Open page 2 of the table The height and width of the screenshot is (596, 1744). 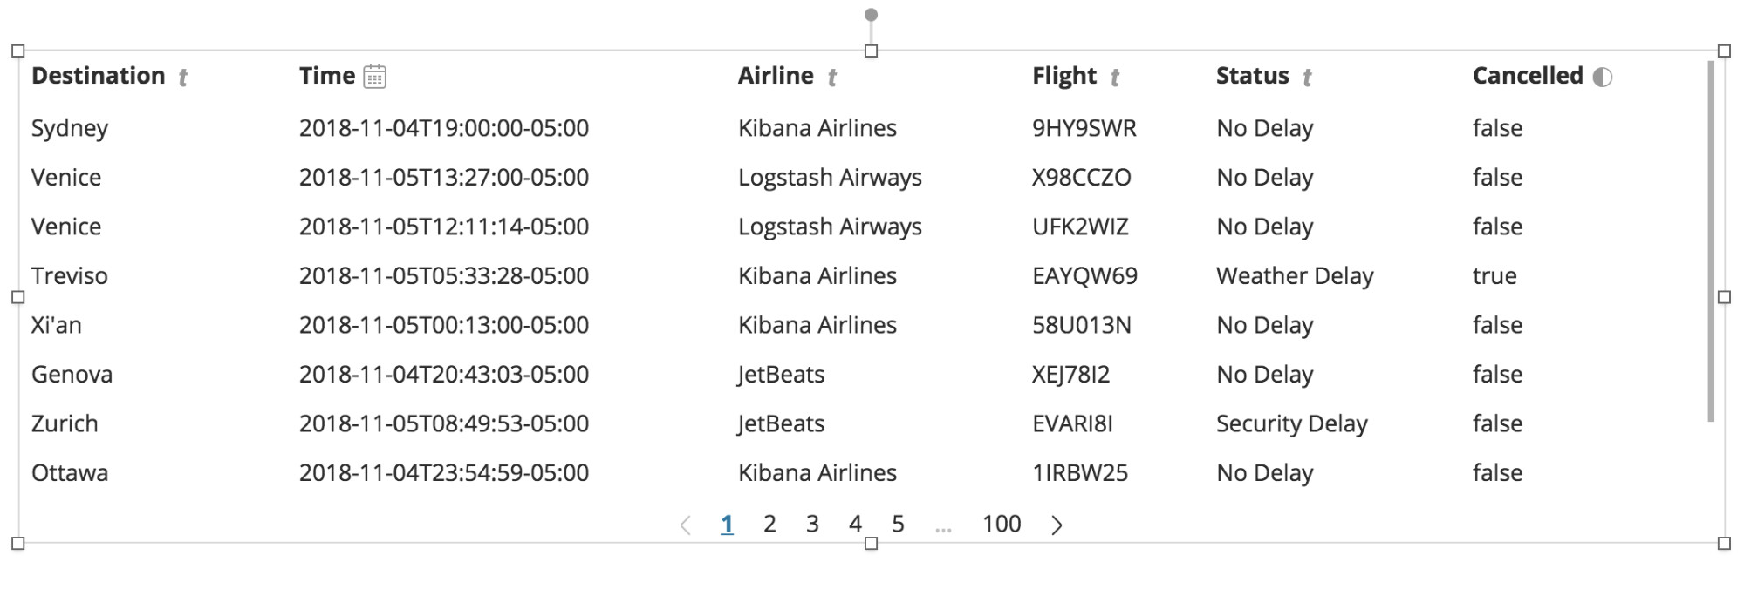click(x=769, y=524)
